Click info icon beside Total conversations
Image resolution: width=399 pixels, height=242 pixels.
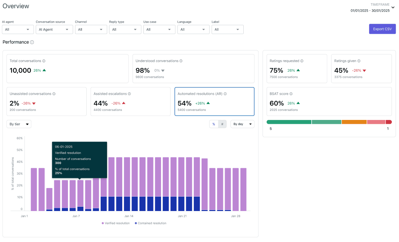click(44, 61)
